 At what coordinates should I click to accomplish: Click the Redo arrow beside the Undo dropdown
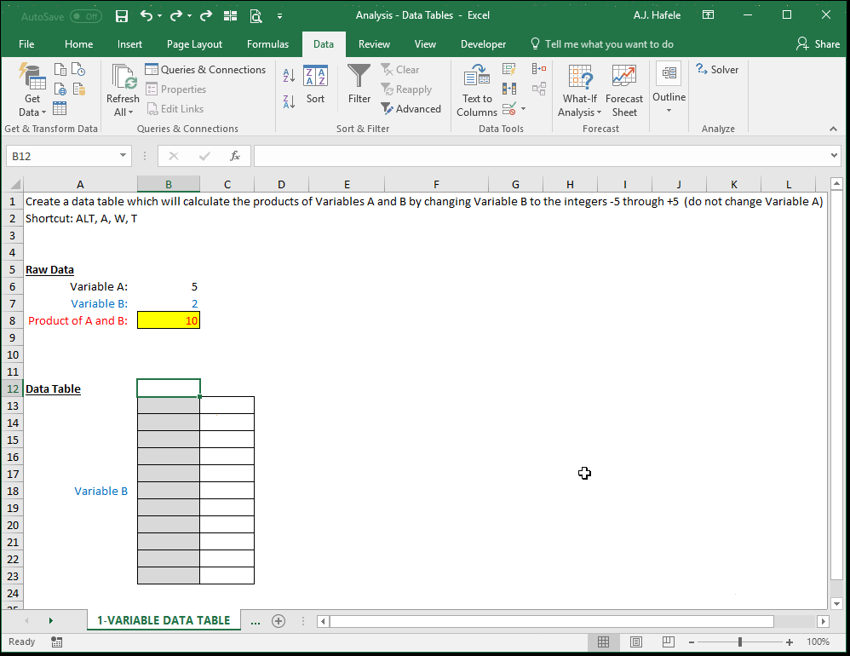click(x=176, y=15)
